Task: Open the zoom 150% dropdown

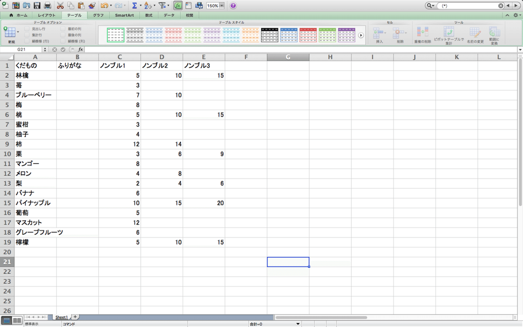Action: pos(222,6)
